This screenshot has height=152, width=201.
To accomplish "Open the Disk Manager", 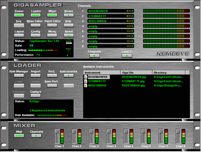I will click(19, 76).
